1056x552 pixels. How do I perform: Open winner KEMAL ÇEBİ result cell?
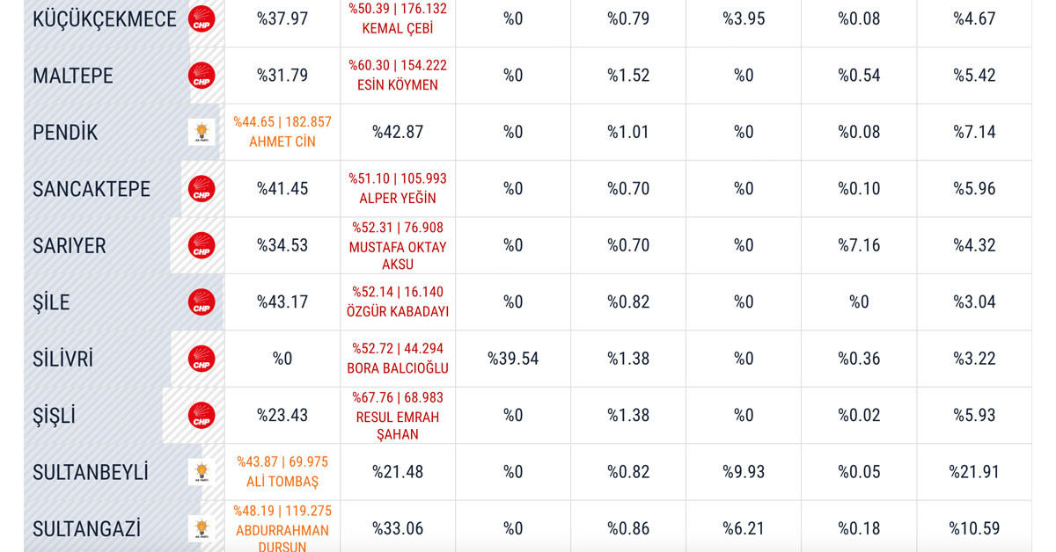coord(398,18)
